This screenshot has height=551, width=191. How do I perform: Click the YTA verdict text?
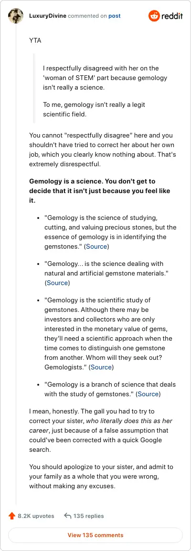[35, 40]
